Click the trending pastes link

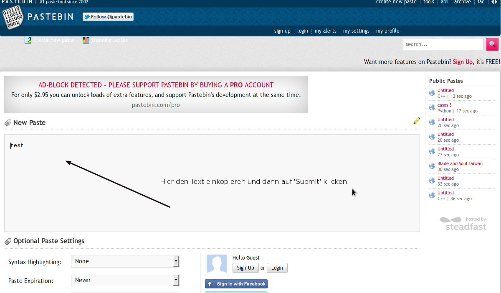pyautogui.click(x=110, y=40)
